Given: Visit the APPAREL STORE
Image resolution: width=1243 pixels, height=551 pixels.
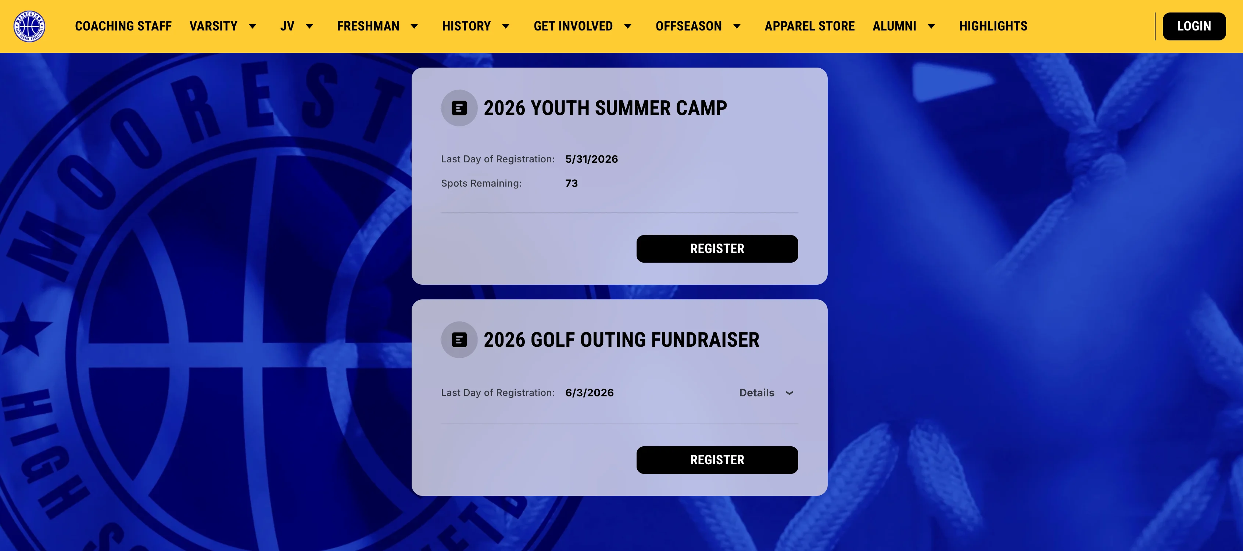Looking at the screenshot, I should (809, 26).
